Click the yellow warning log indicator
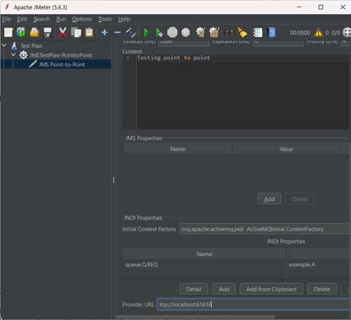 click(318, 33)
